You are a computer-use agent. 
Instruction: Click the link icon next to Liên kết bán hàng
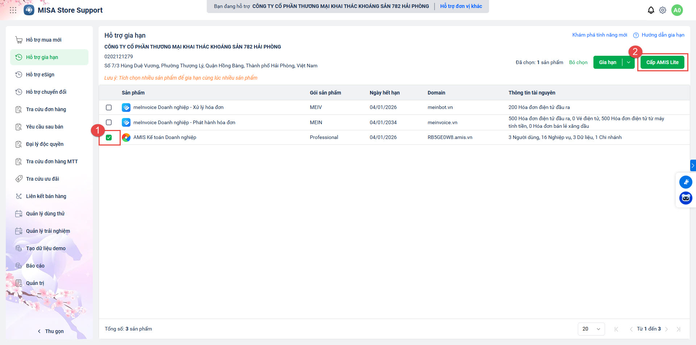point(19,196)
